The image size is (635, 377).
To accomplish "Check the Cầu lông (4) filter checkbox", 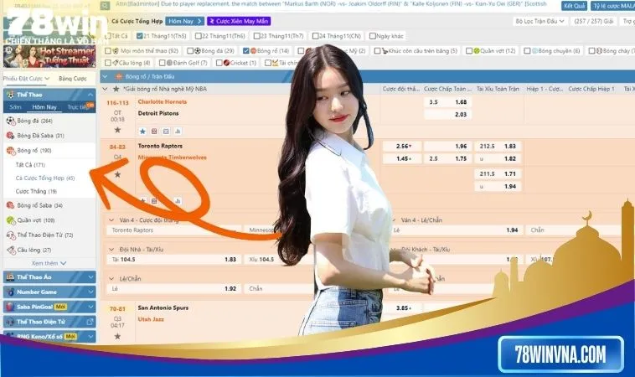I will click(x=108, y=63).
